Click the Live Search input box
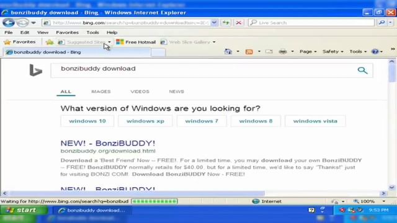Image resolution: width=397 pixels, height=223 pixels. point(311,23)
